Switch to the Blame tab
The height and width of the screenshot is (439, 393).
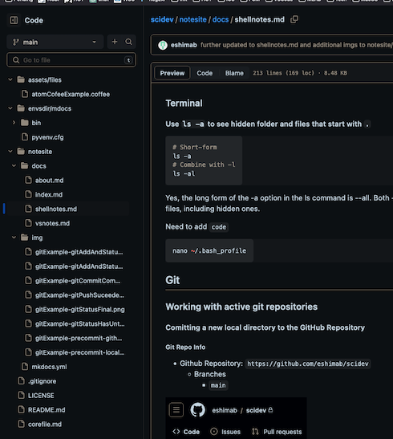point(234,73)
